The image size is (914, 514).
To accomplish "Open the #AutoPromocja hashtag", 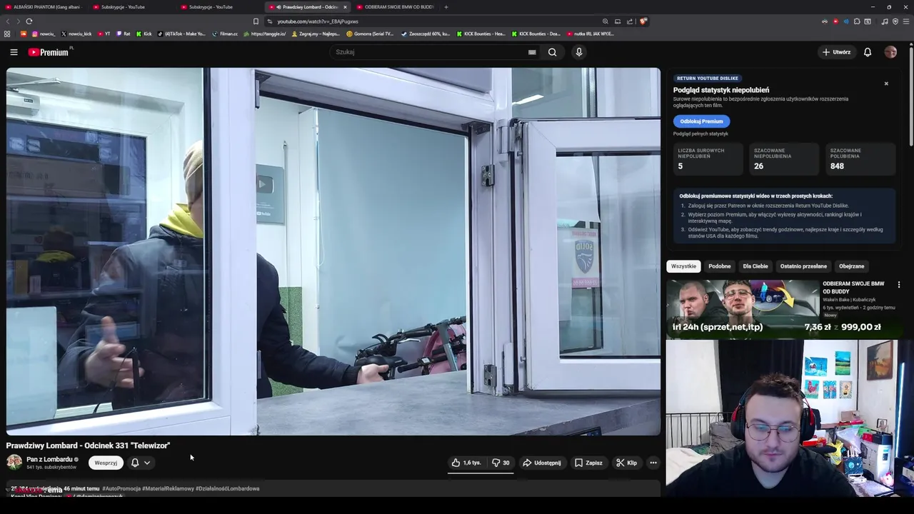I will (121, 489).
